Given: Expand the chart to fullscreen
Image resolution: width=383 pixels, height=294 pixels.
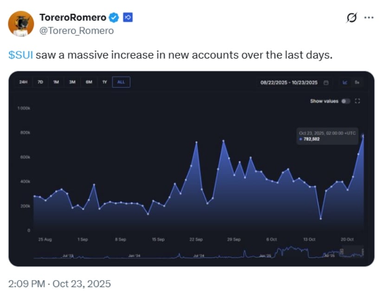Looking at the screenshot, I should coord(357,101).
